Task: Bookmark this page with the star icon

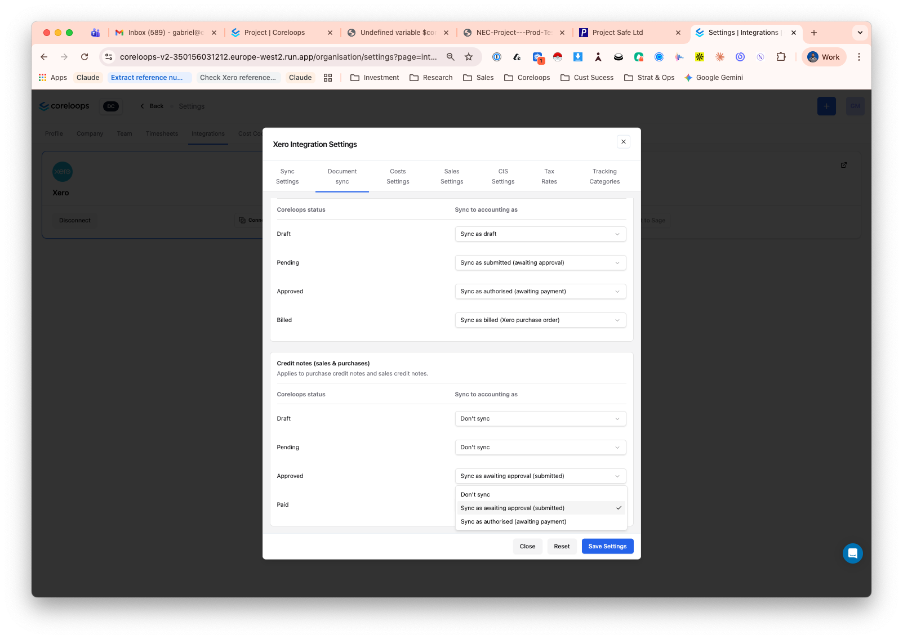Action: point(469,57)
